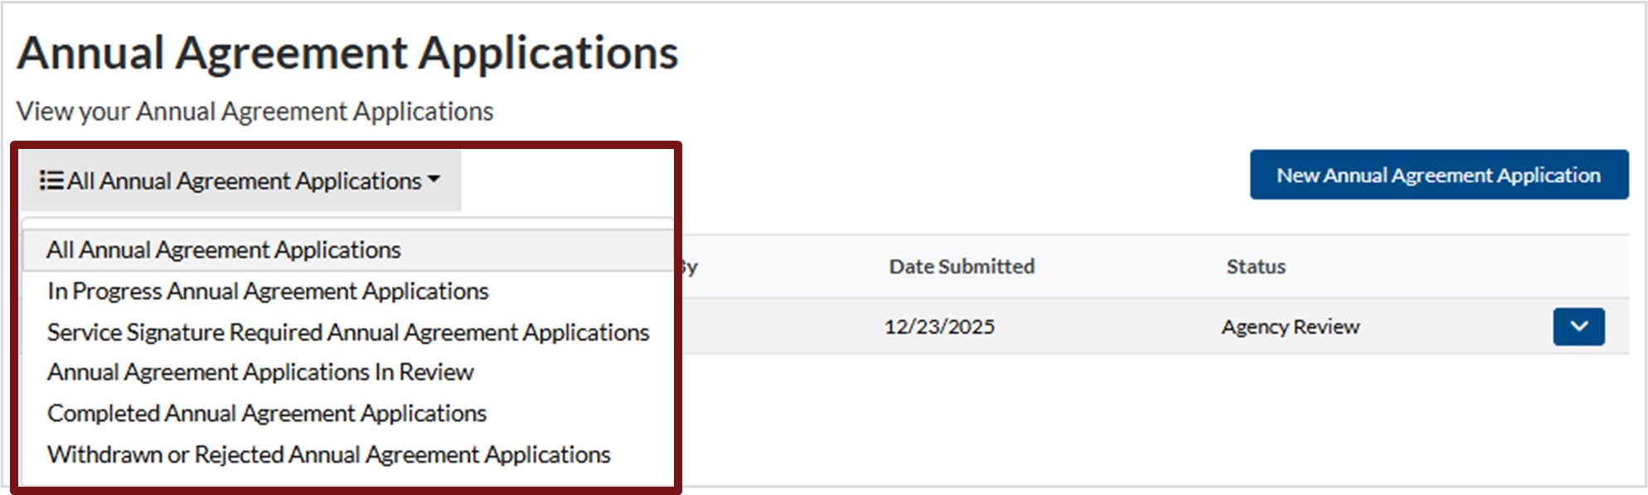Image resolution: width=1648 pixels, height=495 pixels.
Task: Click the Annual Agreement Applications page heading
Action: tap(347, 53)
